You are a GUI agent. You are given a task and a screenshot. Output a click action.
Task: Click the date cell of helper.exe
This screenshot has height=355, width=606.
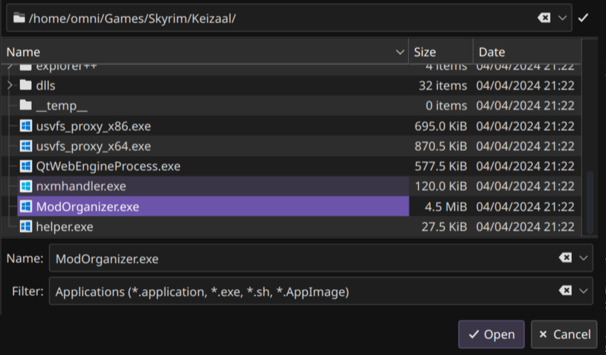pyautogui.click(x=525, y=227)
